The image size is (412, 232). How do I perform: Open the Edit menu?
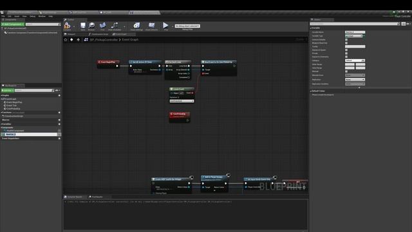[x=10, y=16]
